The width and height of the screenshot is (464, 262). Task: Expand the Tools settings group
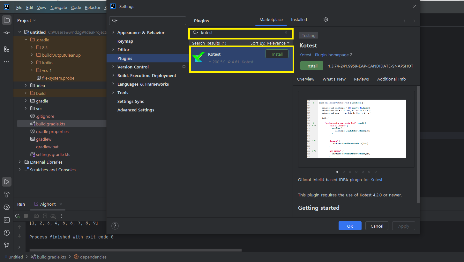[x=113, y=93]
